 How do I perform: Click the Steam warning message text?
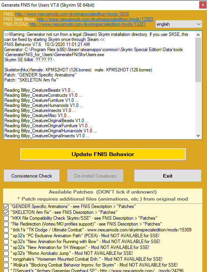click(x=96, y=37)
